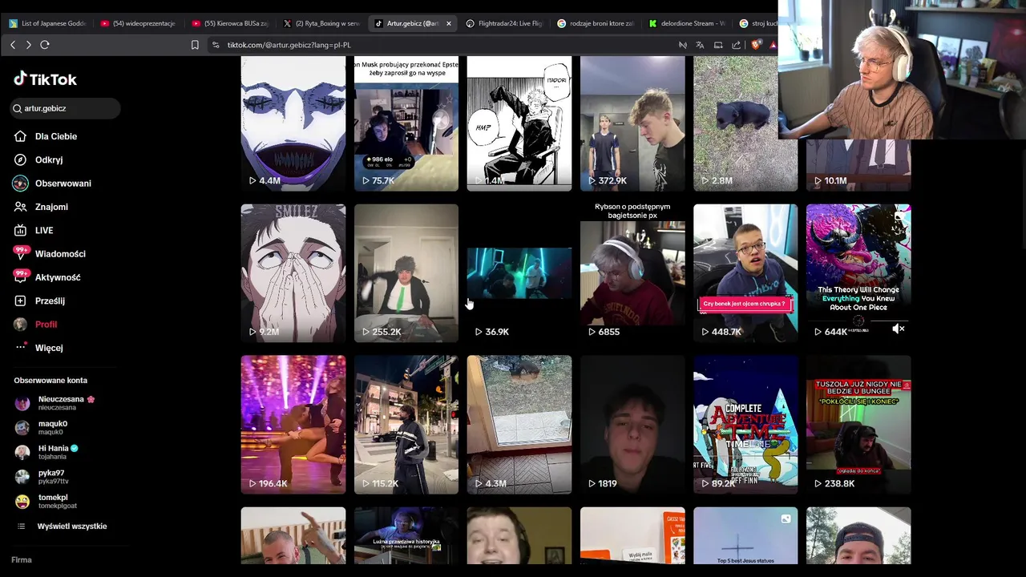1026x577 pixels.
Task: Open the street video with 115.2K views
Action: (x=406, y=425)
